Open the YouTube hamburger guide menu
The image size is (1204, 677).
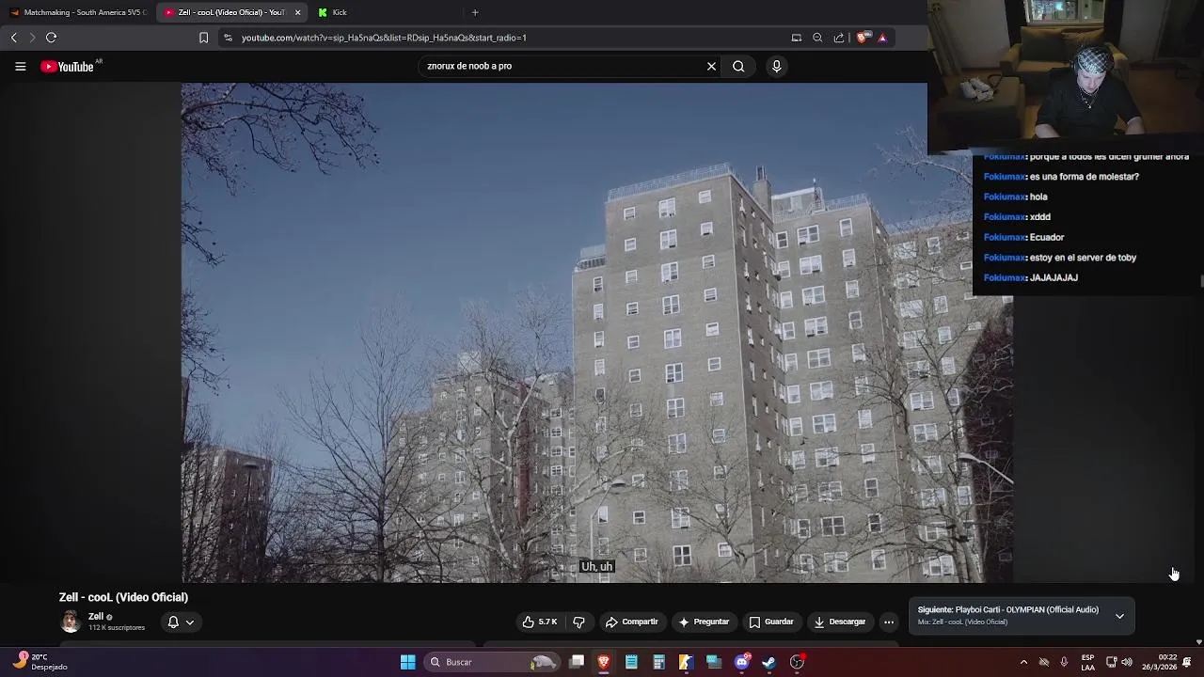[20, 66]
